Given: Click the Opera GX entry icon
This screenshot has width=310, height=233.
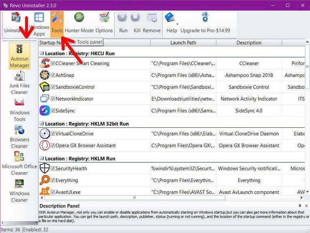Looking at the screenshot, I should [45, 145].
